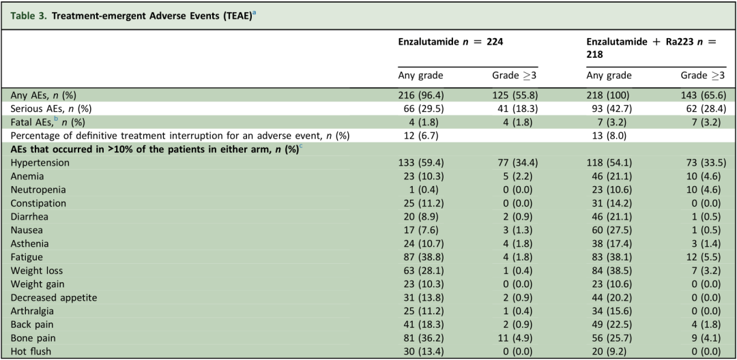This screenshot has width=737, height=360.
Task: Click the value '63 (28.1)' in Weight loss row
Action: 422,271
